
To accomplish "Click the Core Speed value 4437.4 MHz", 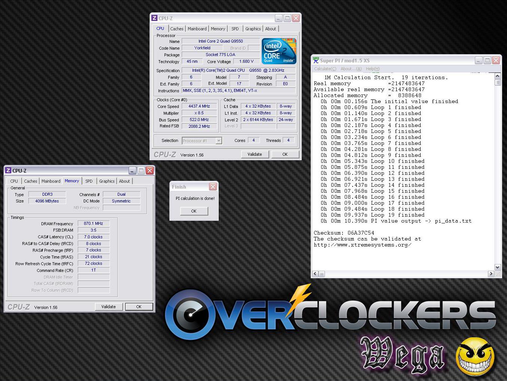I will [x=199, y=106].
